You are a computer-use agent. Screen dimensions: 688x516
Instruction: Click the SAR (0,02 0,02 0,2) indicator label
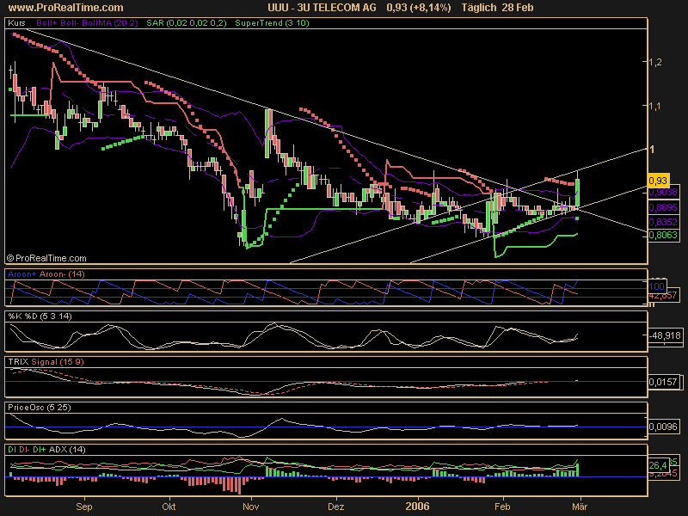[187, 23]
